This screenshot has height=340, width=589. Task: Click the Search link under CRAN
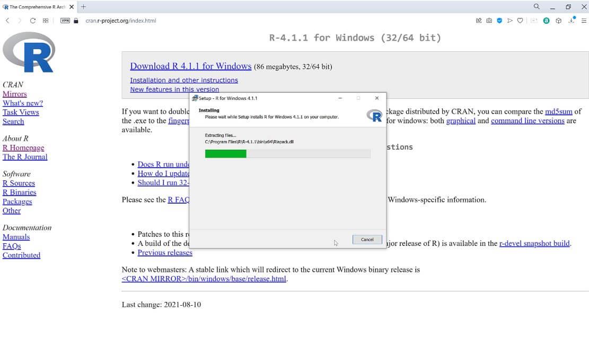tap(13, 122)
